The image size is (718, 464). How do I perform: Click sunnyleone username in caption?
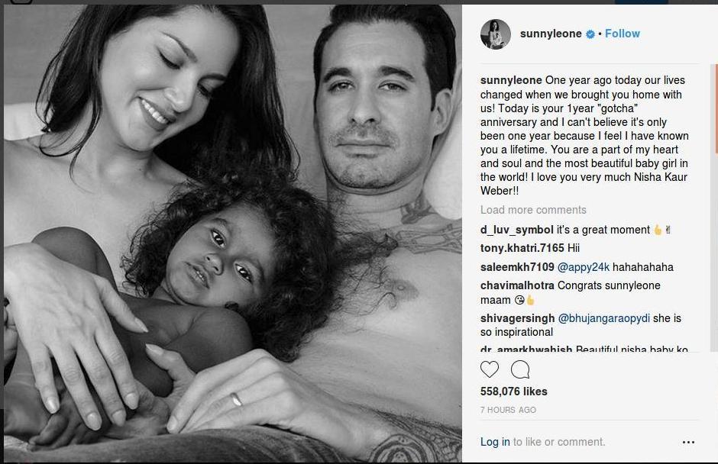point(511,80)
